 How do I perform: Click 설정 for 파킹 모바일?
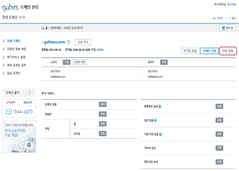[103, 133]
